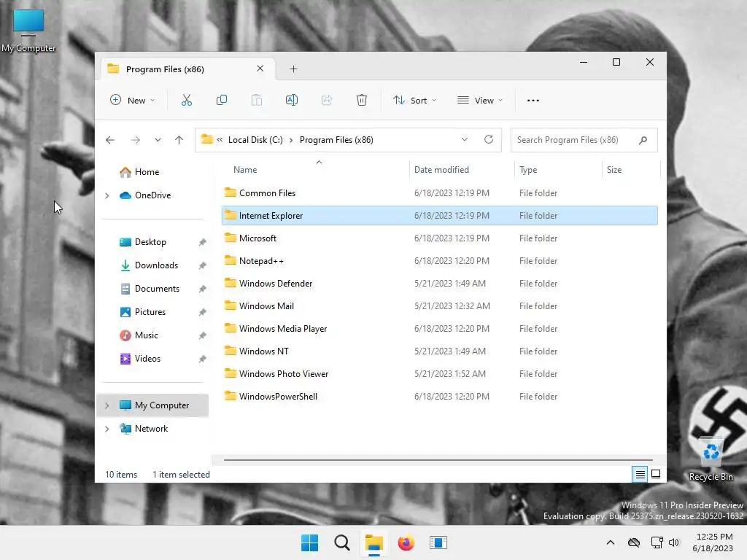747x560 pixels.
Task: Open the New dropdown menu
Action: coord(133,100)
